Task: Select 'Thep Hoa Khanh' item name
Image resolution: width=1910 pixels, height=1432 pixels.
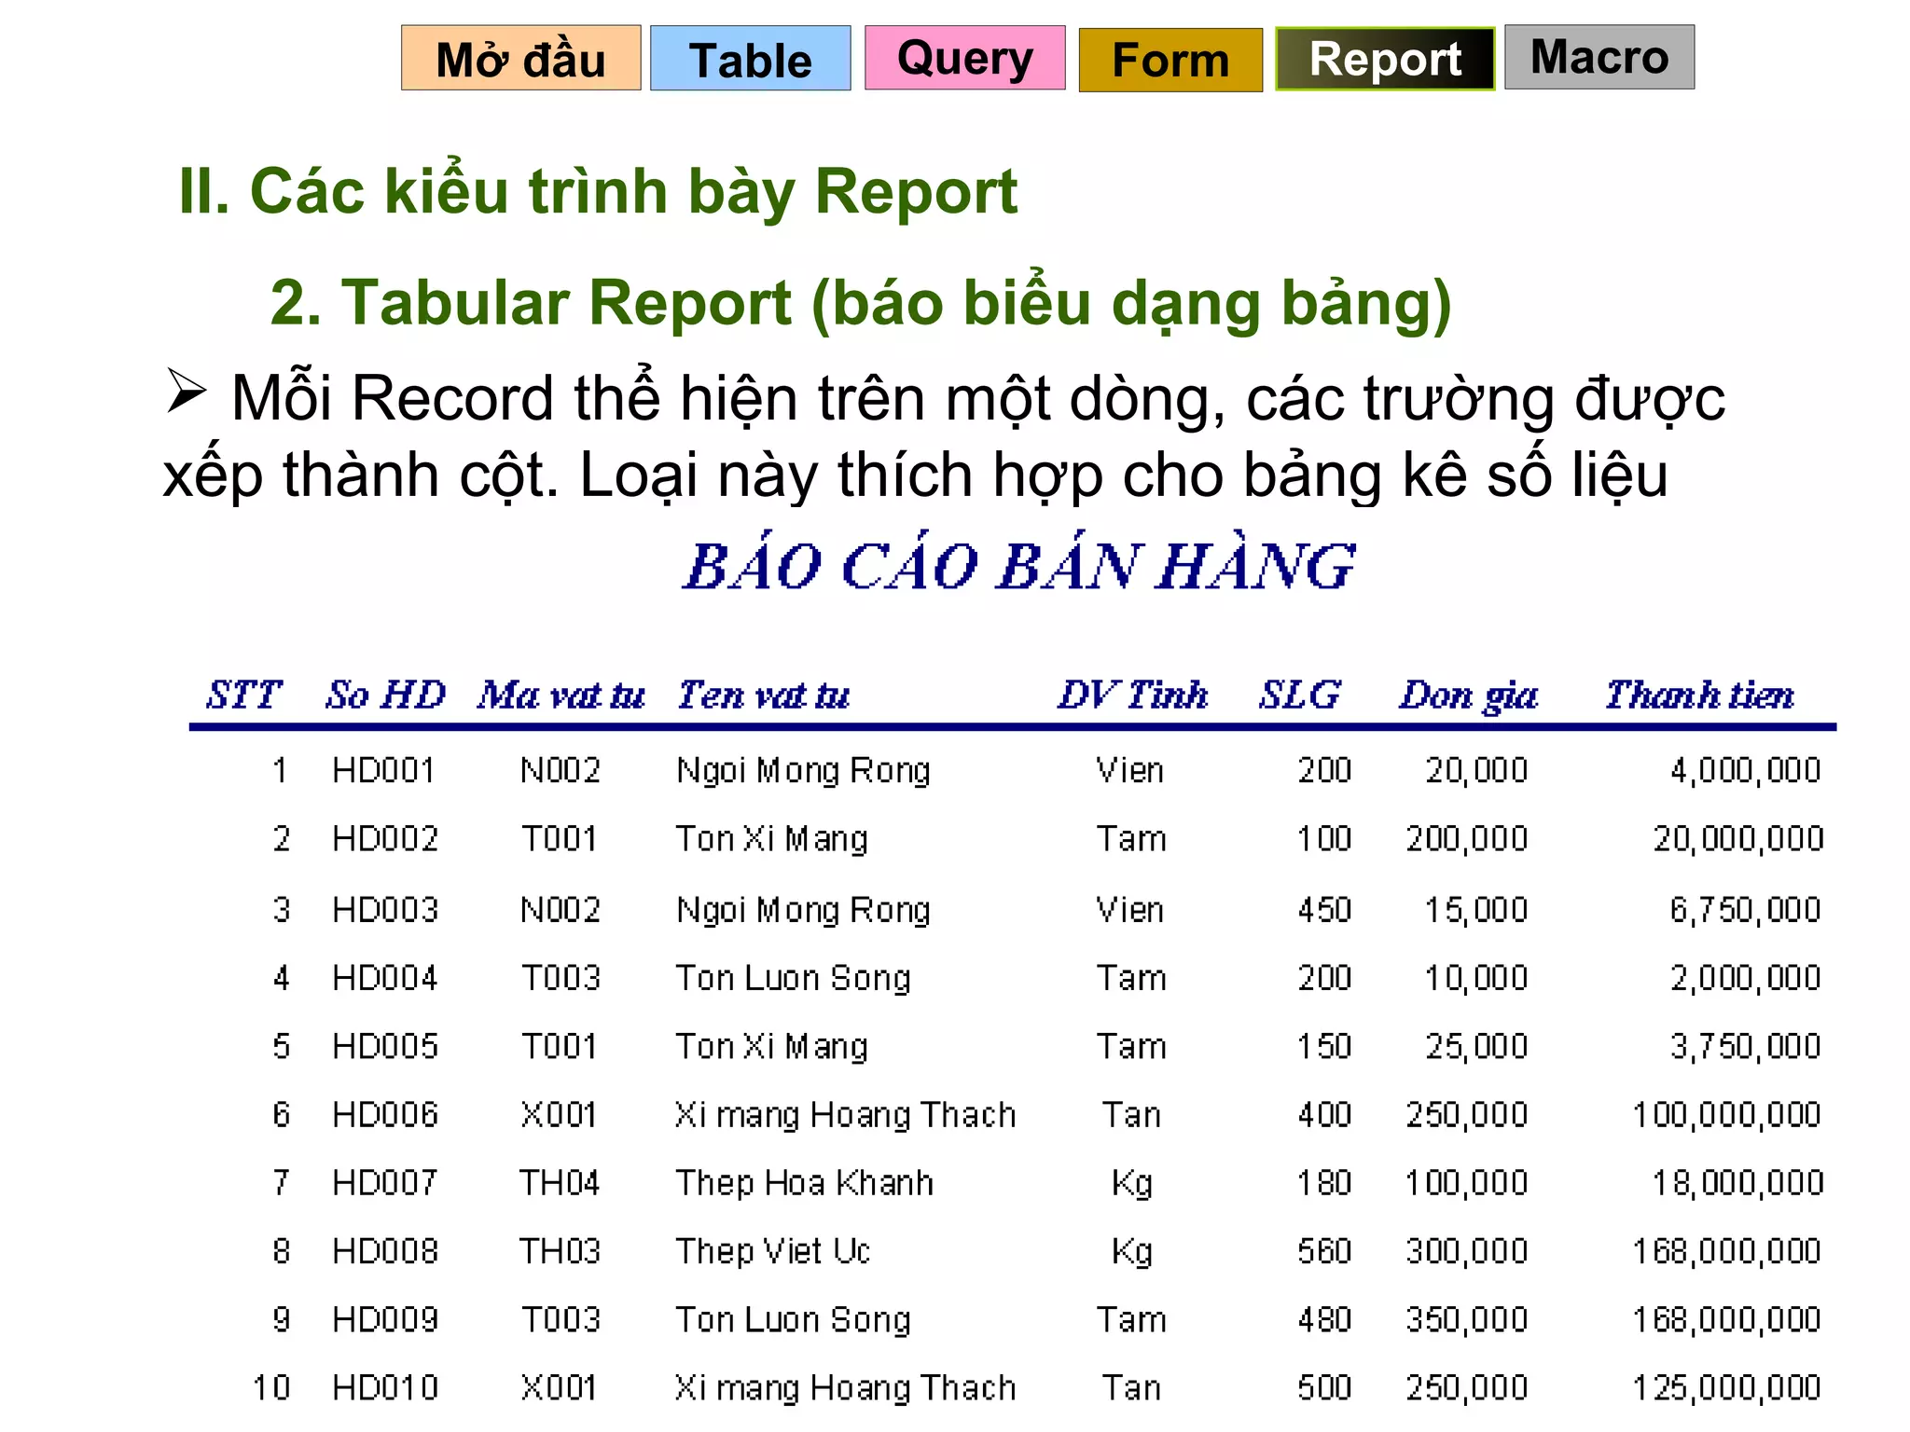Action: (804, 1184)
